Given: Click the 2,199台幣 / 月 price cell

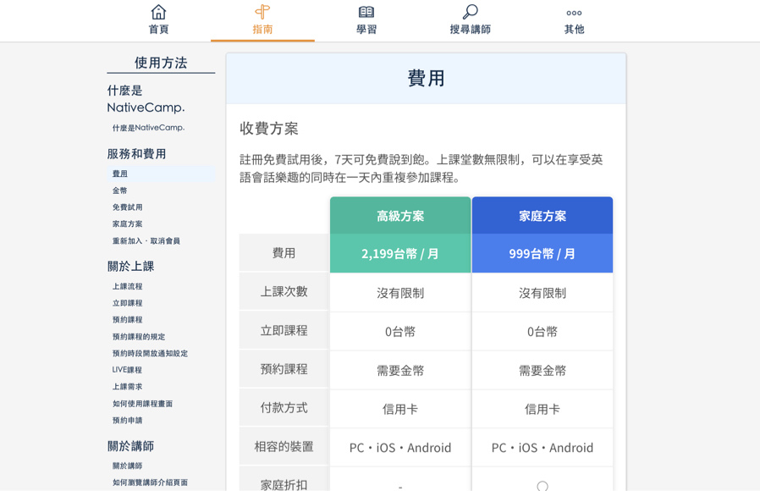Looking at the screenshot, I should [x=400, y=253].
